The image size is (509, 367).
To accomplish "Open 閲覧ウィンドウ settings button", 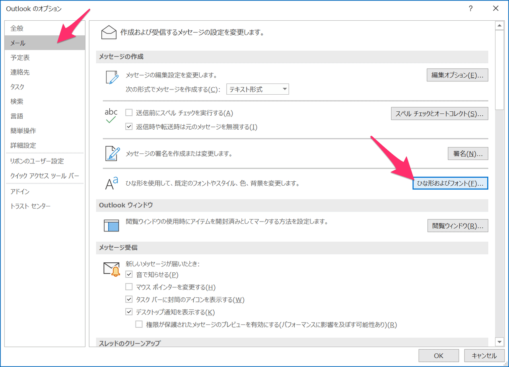I will pyautogui.click(x=458, y=226).
